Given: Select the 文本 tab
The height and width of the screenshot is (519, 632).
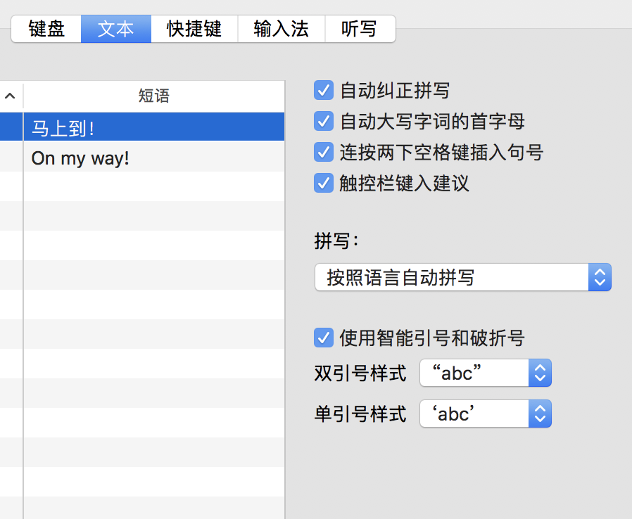Looking at the screenshot, I should click(116, 29).
